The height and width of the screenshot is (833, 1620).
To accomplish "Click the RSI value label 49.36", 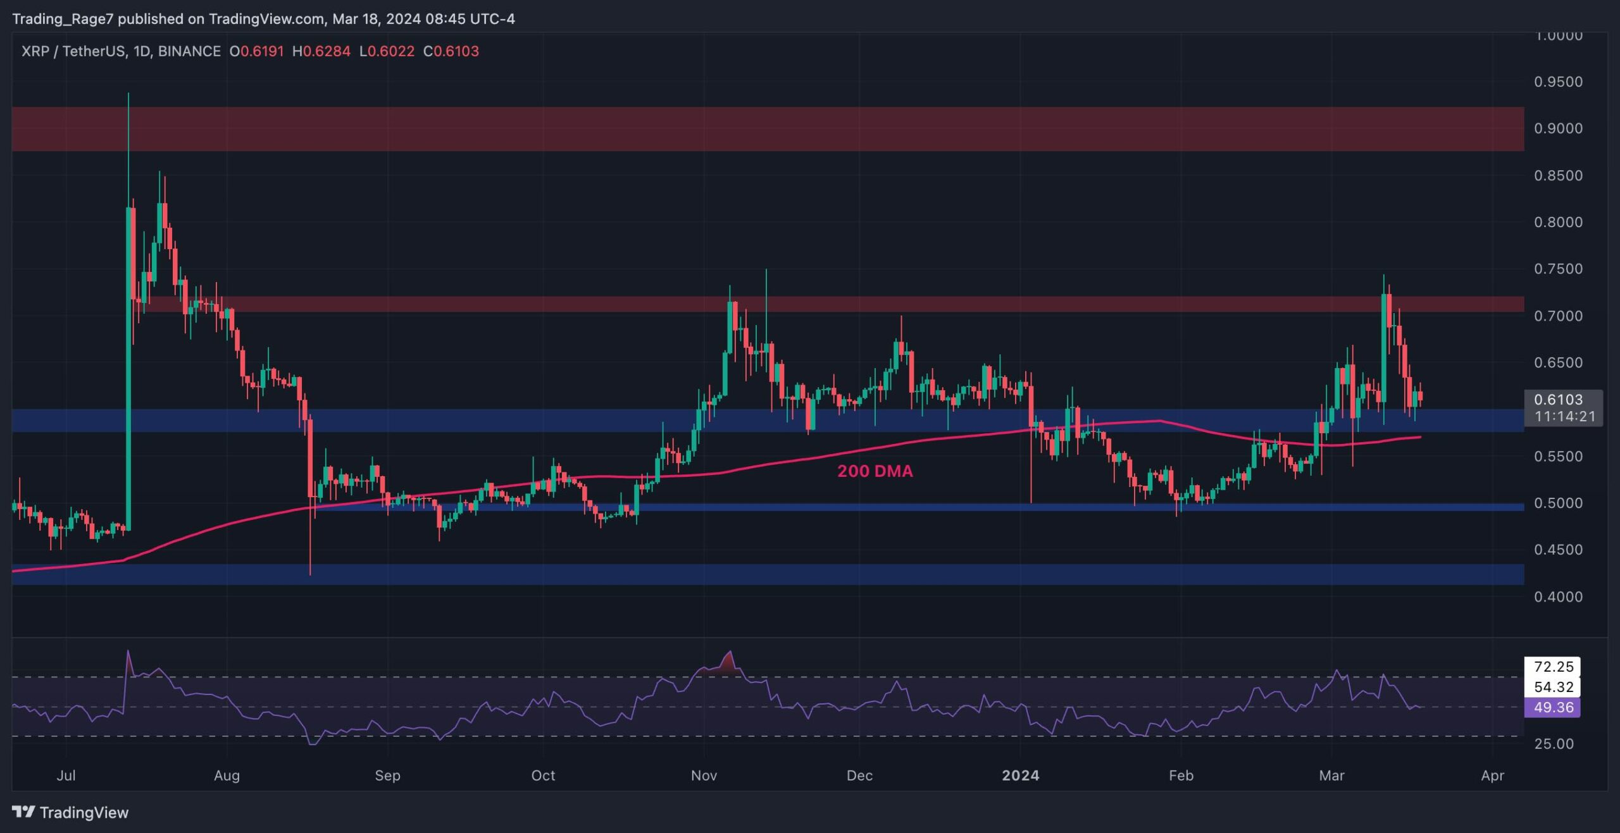I will (1553, 707).
